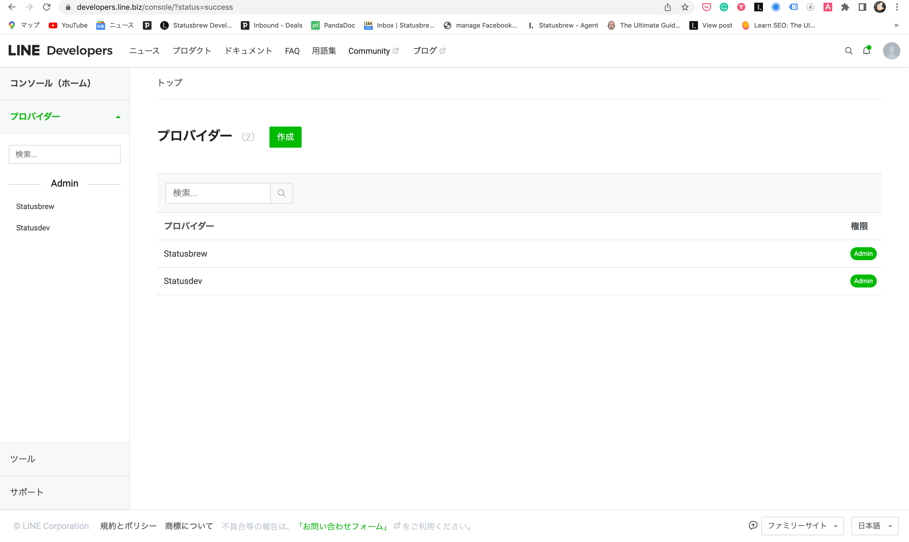
Task: Open the プロダクト navigation item
Action: point(192,51)
